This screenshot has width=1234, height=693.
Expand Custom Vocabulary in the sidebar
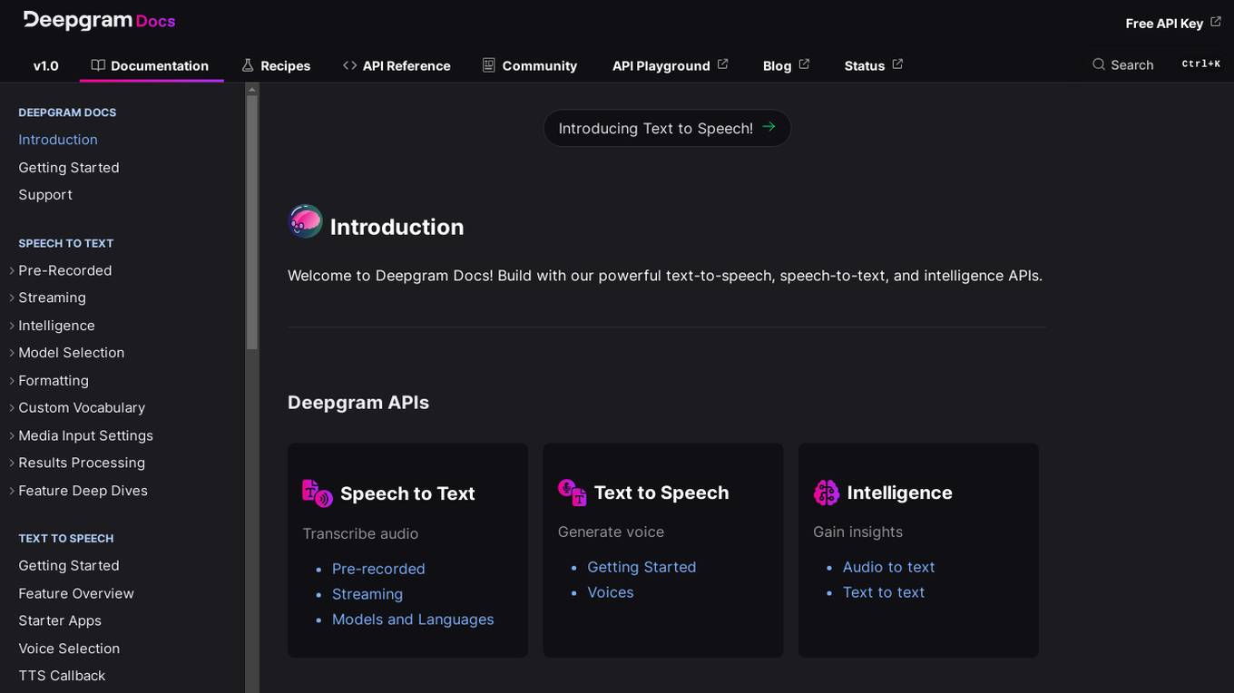click(x=12, y=408)
